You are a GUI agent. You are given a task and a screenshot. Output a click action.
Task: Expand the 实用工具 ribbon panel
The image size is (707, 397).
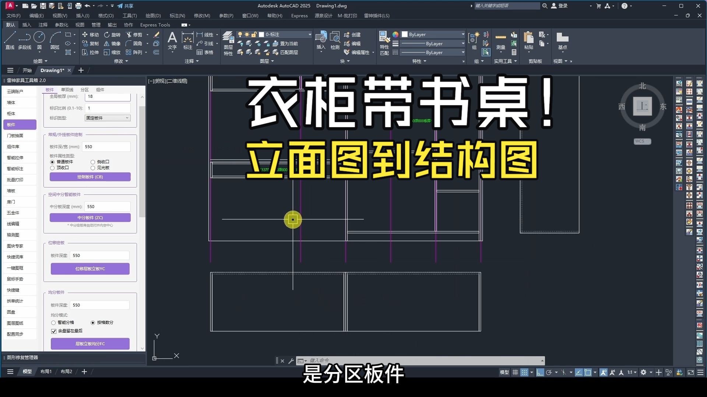click(505, 61)
